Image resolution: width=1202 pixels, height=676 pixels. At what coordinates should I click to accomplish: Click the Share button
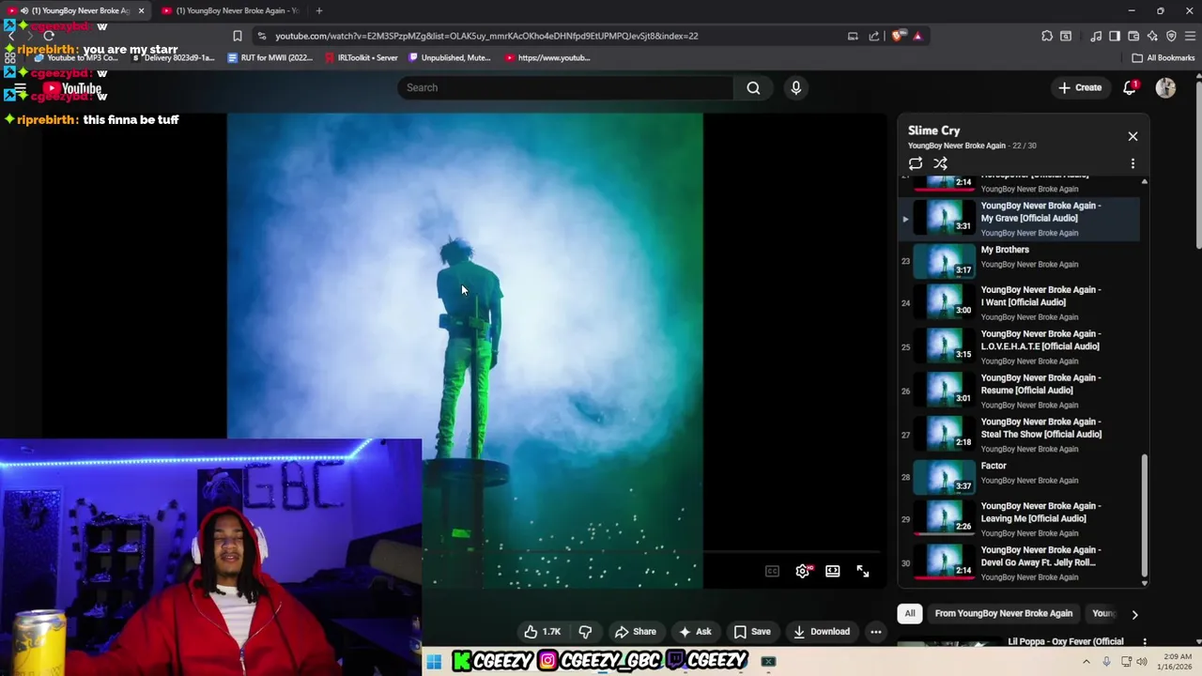(x=636, y=632)
